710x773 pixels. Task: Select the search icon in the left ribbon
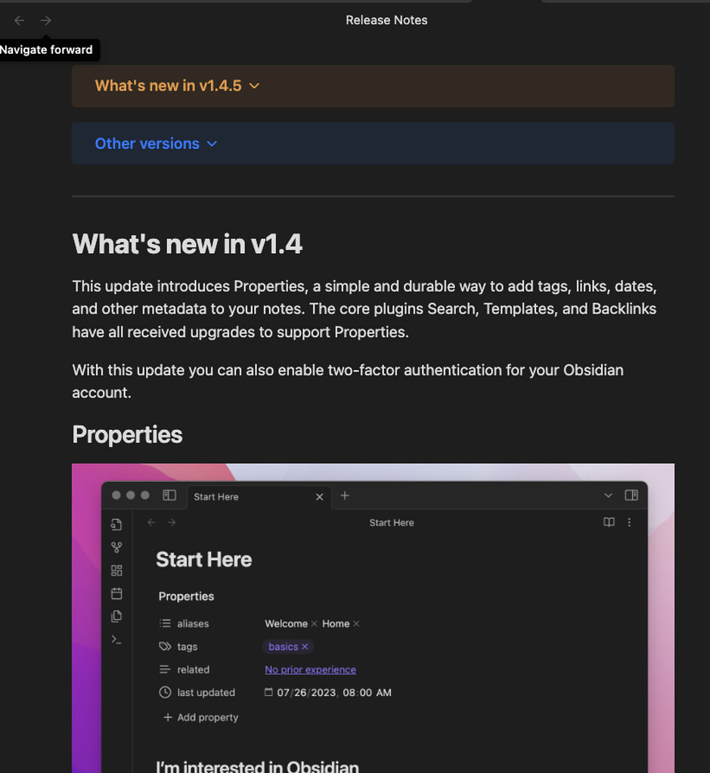[116, 524]
